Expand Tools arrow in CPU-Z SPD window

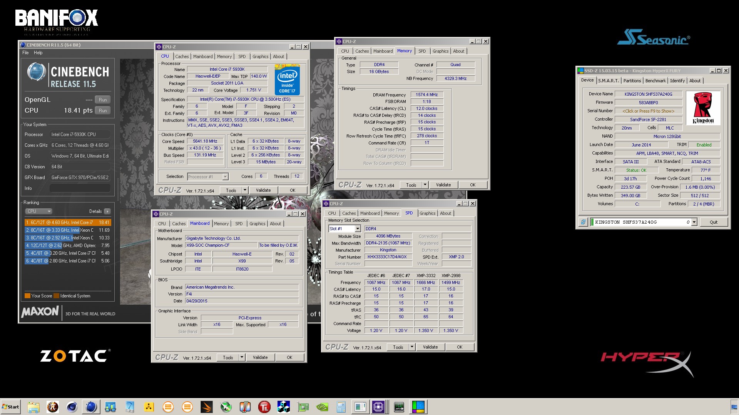[x=412, y=347]
